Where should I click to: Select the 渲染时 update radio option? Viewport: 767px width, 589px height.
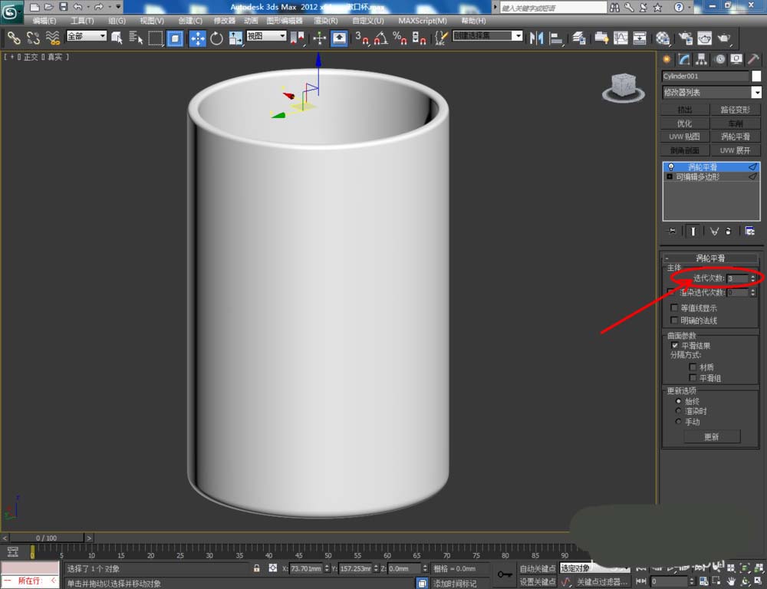point(678,411)
